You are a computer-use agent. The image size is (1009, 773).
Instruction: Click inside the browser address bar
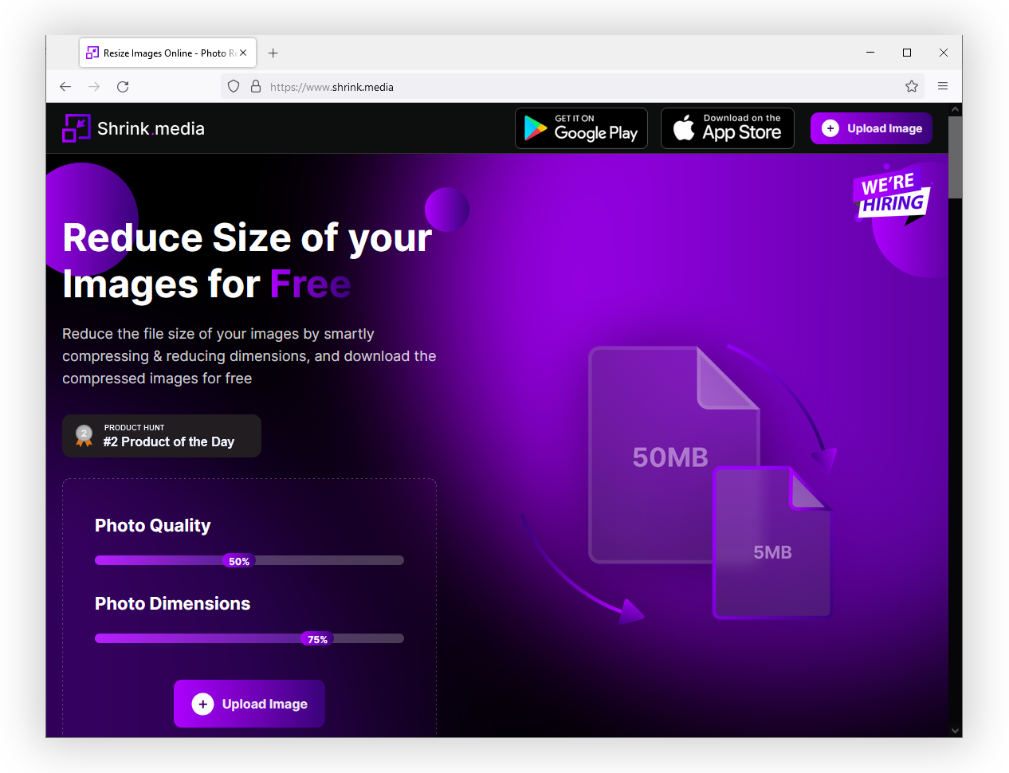[x=478, y=86]
